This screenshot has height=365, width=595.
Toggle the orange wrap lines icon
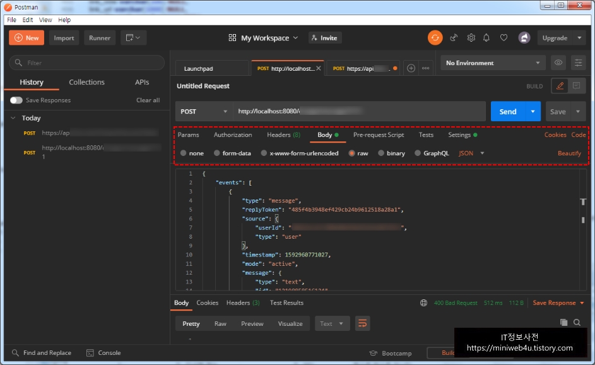pyautogui.click(x=362, y=323)
